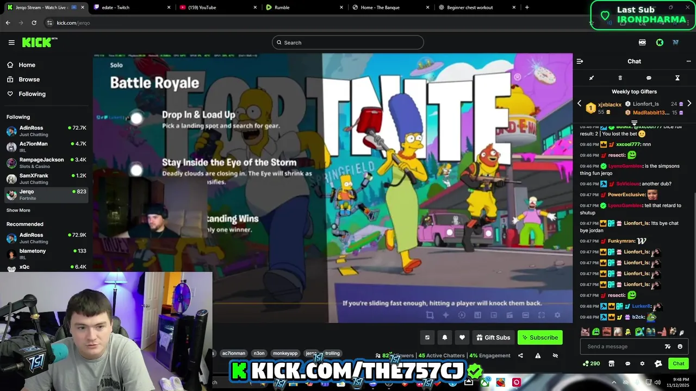Open the emoji picker in message box
This screenshot has width=696, height=391.
(x=680, y=346)
